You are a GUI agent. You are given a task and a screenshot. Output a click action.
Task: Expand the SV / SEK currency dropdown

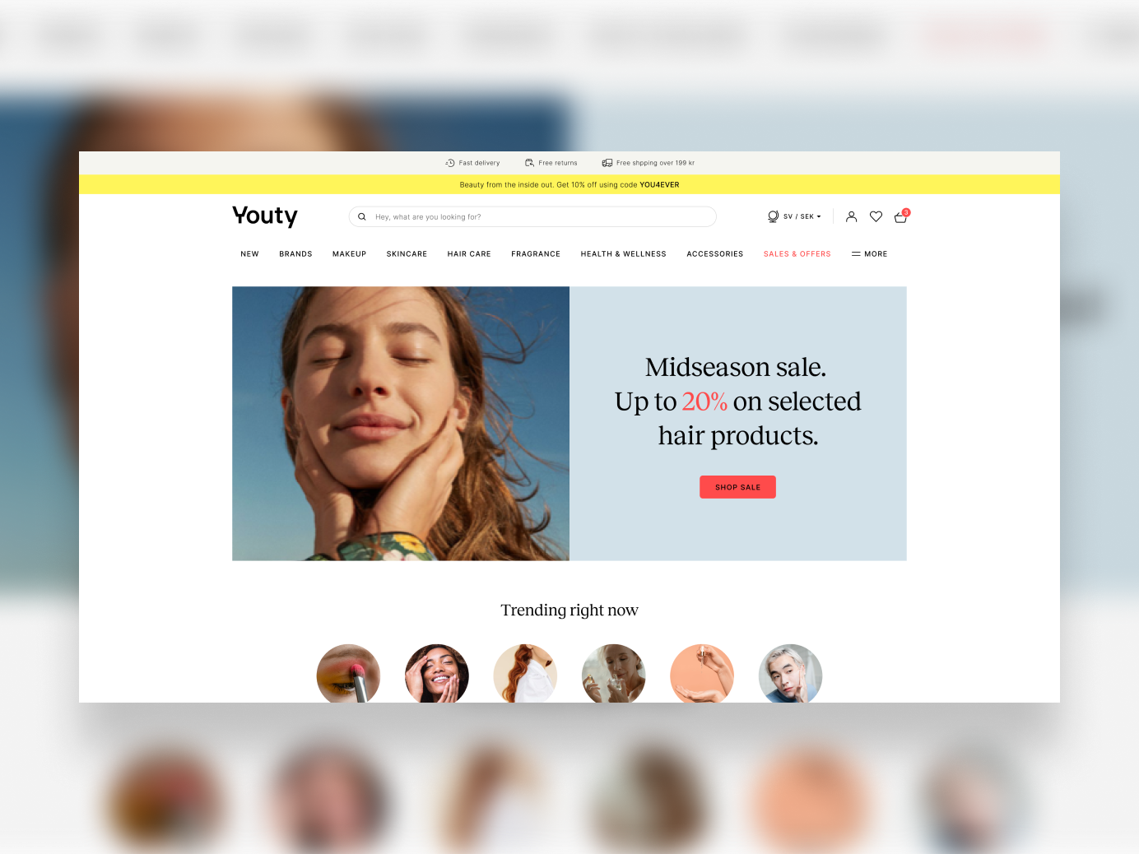[802, 216]
